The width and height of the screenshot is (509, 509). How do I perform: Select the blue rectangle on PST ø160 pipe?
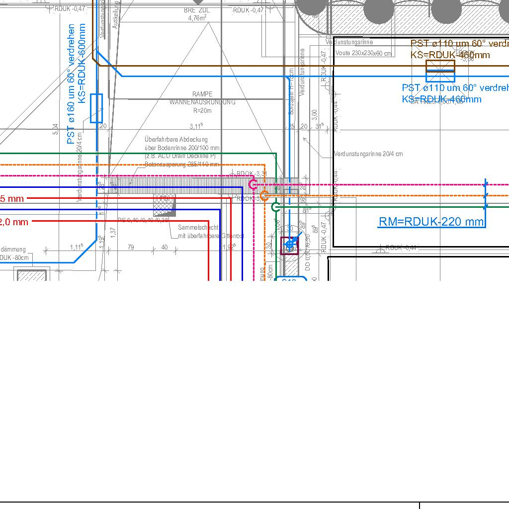(x=96, y=108)
